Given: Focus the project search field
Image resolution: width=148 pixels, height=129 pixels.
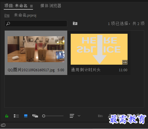Looking at the screenshot, I should pos(36,23).
